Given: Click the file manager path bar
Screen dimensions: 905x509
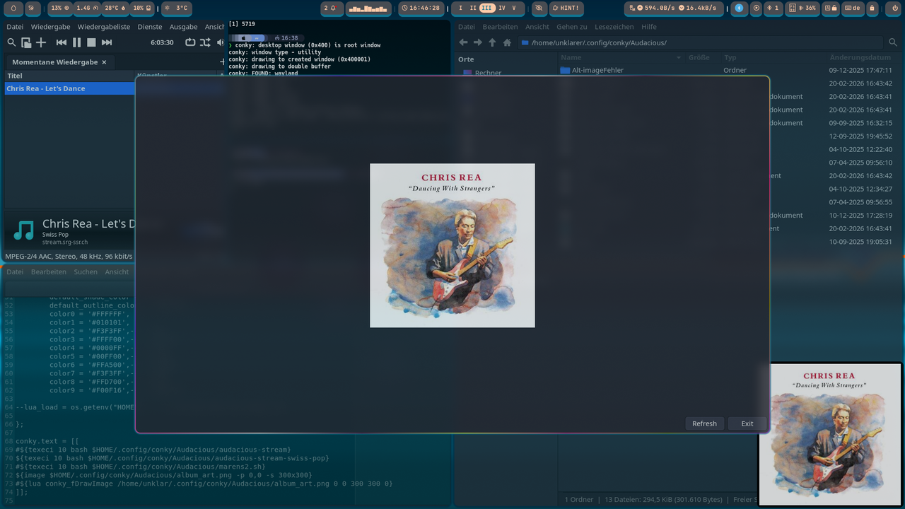Looking at the screenshot, I should (700, 42).
